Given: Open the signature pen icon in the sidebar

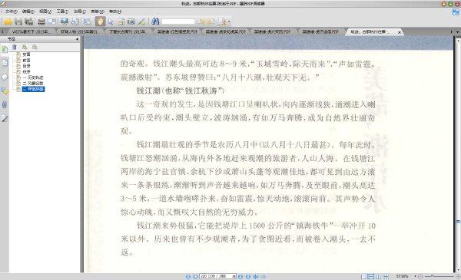Looking at the screenshot, I should pyautogui.click(x=5, y=118).
